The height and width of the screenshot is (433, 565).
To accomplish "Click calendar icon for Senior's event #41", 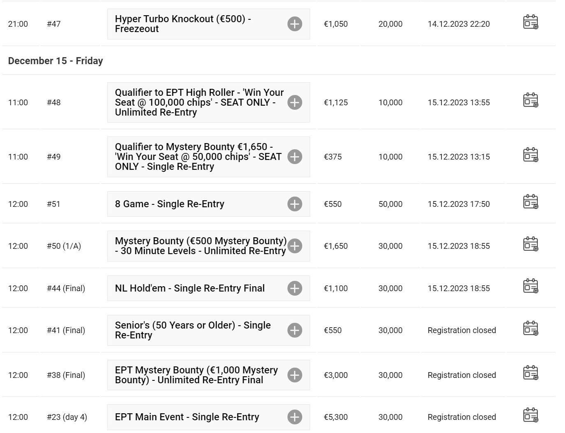I will (x=530, y=329).
